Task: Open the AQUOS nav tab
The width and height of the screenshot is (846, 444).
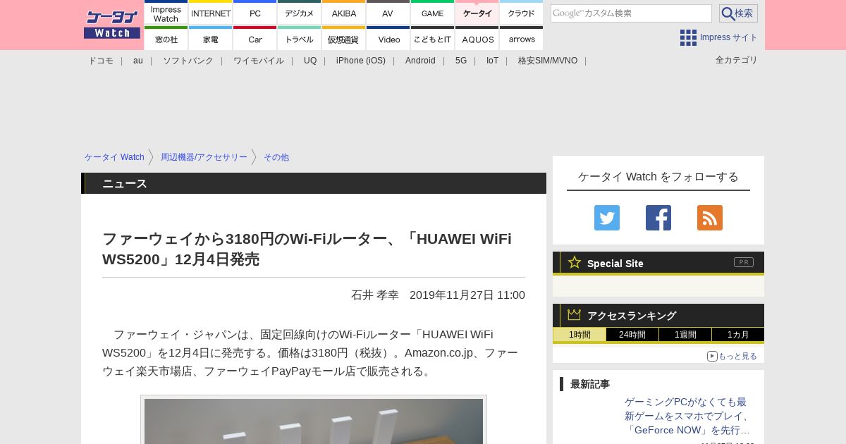Action: pos(477,39)
